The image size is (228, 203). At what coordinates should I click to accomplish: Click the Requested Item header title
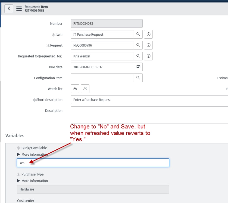click(36, 7)
